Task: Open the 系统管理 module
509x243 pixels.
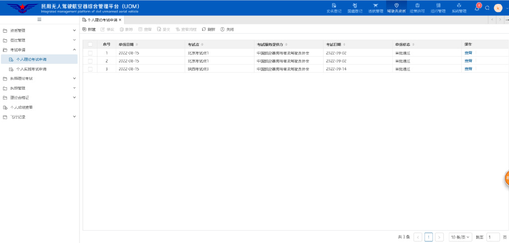Action: (x=459, y=8)
